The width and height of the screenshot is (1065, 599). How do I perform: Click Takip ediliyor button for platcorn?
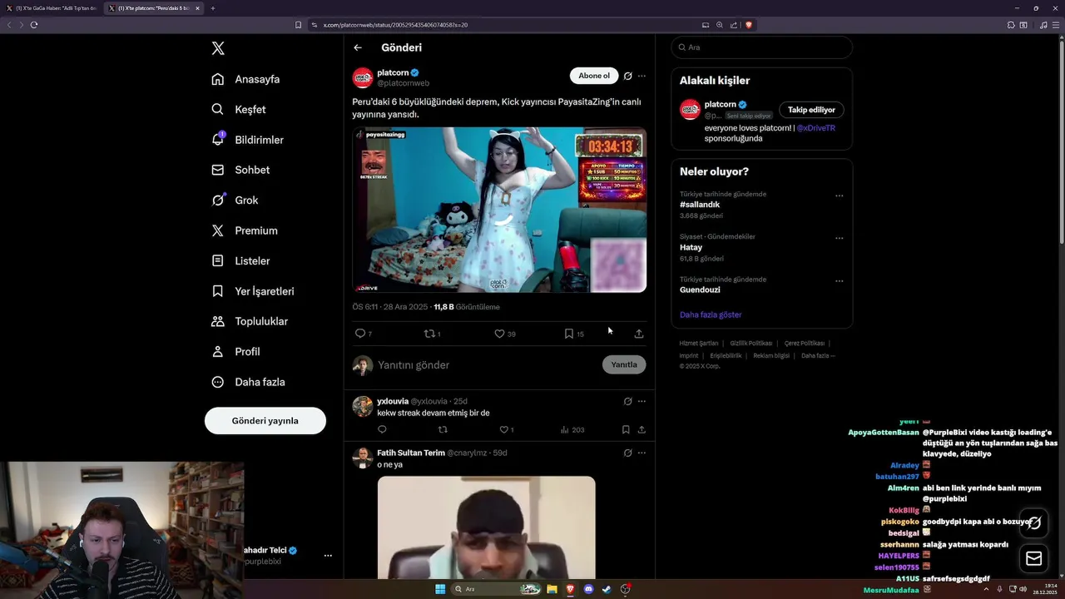pos(811,110)
